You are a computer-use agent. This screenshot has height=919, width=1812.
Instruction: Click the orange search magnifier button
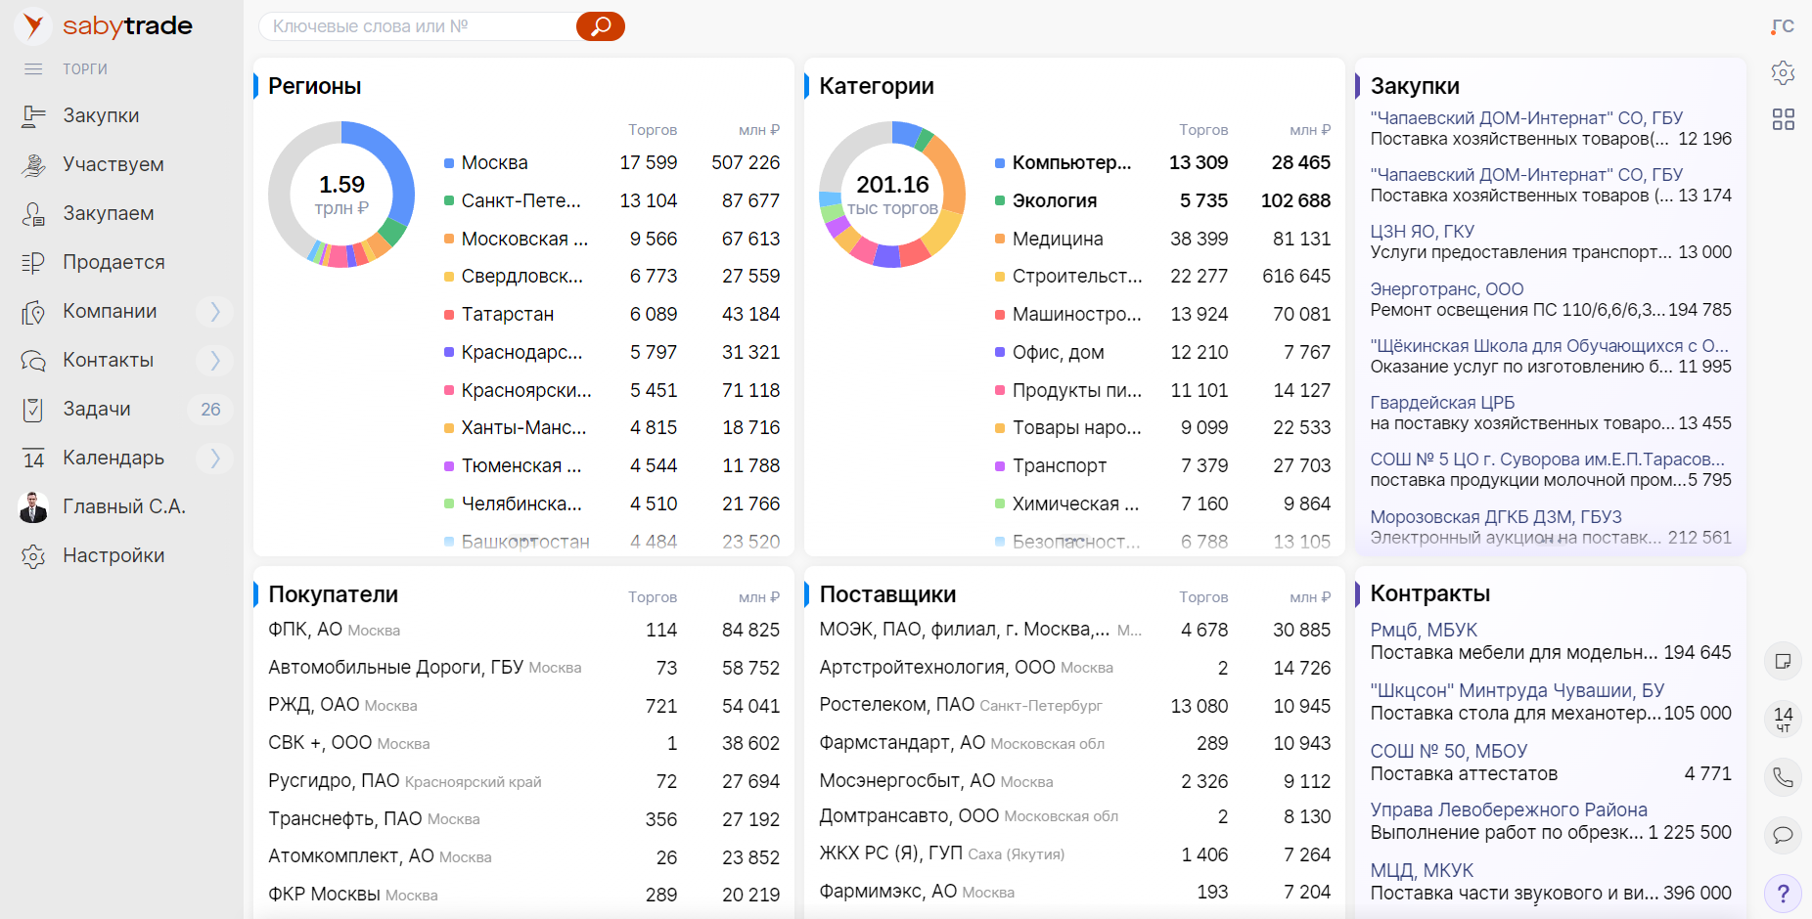[x=600, y=26]
